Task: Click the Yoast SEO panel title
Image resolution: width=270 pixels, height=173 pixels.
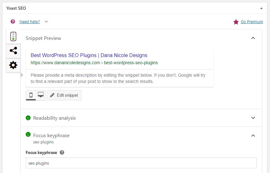Action: tap(16, 8)
